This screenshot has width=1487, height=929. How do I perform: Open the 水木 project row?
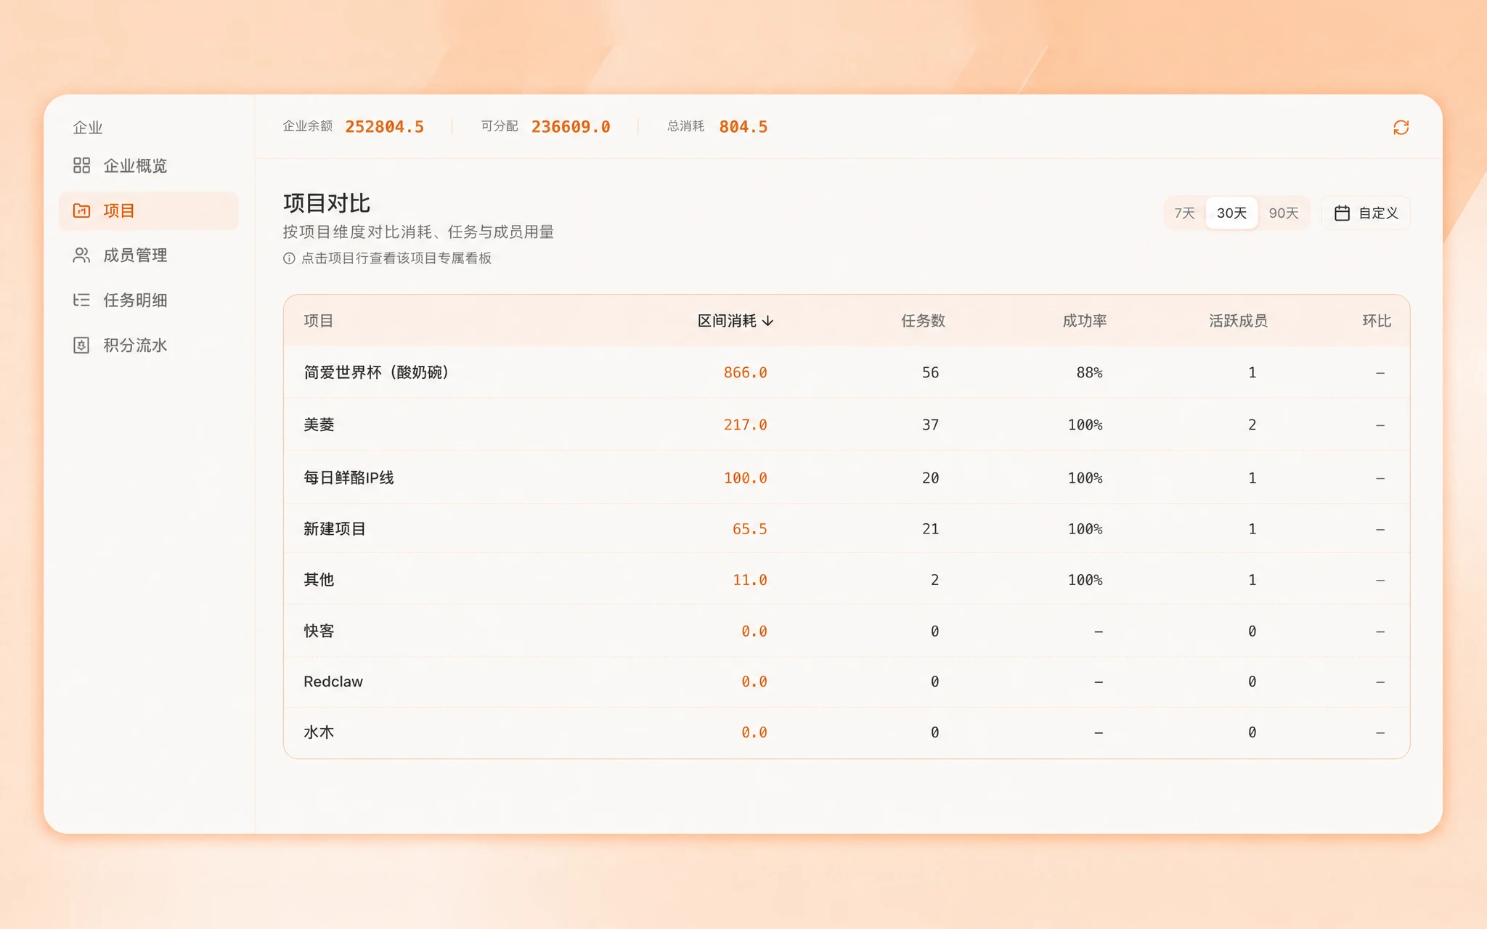tap(847, 732)
